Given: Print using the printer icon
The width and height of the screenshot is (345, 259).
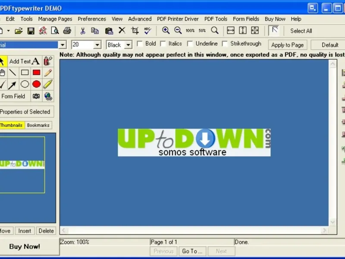Looking at the screenshot, I should tap(67, 31).
